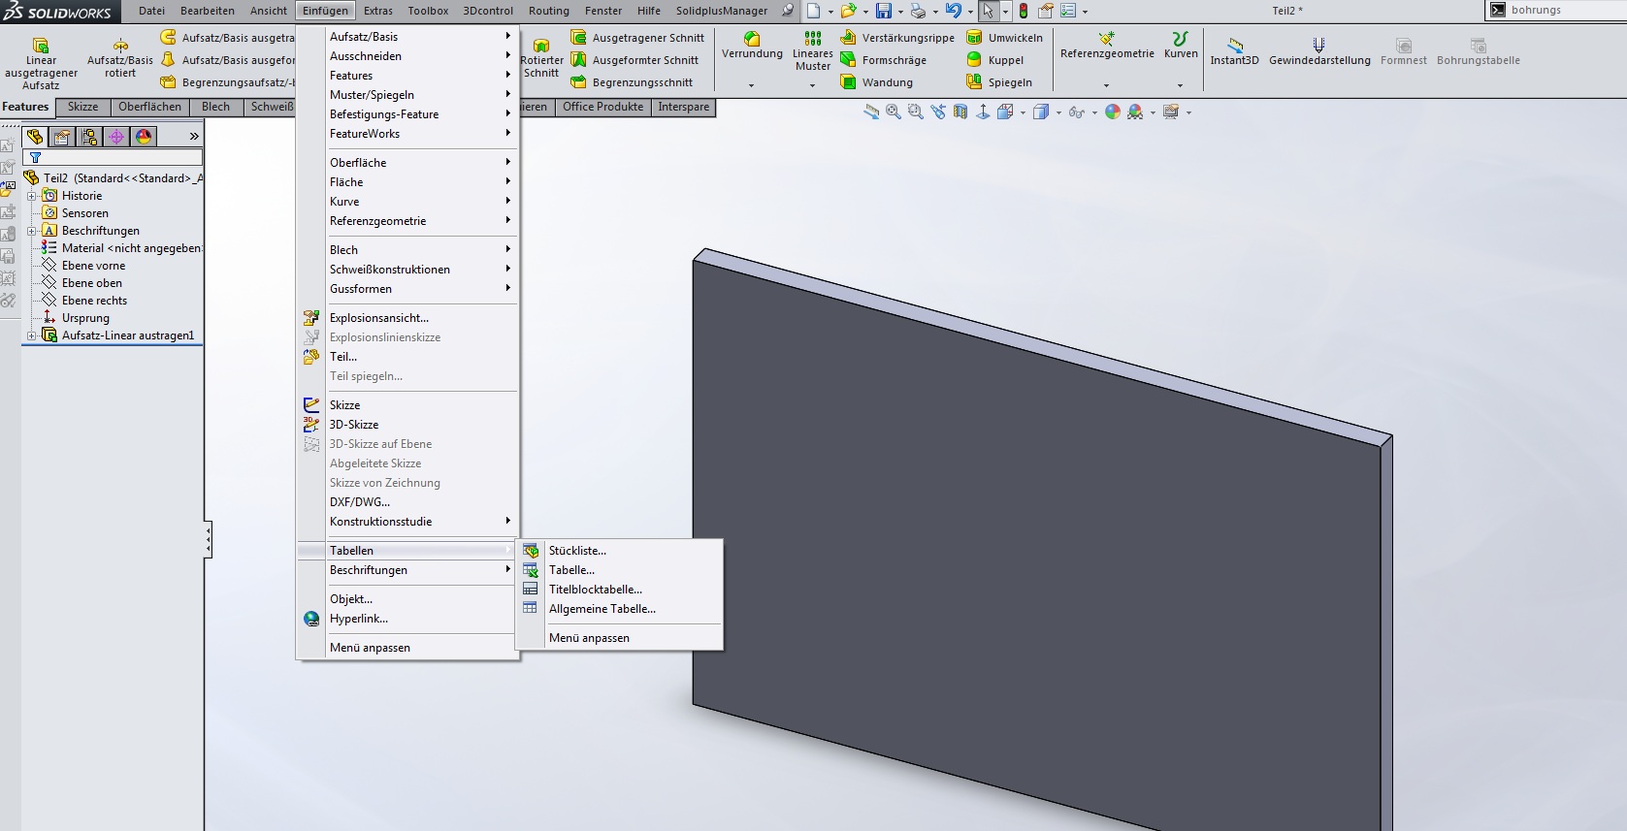The width and height of the screenshot is (1627, 831).
Task: Click the Edit appearance color ball icon
Action: pyautogui.click(x=1112, y=112)
